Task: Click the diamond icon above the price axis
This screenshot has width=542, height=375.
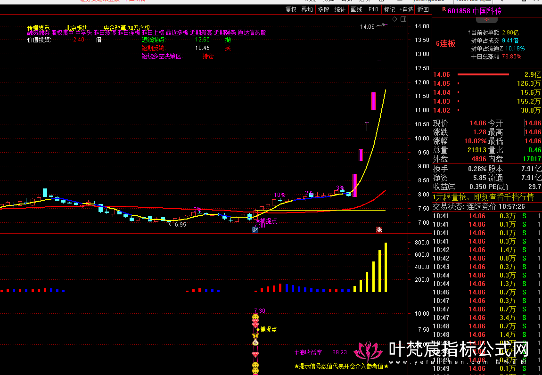Action: [x=394, y=19]
